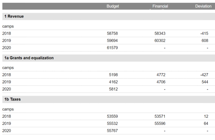
Task: Click the Budget column header
Action: [113, 6]
